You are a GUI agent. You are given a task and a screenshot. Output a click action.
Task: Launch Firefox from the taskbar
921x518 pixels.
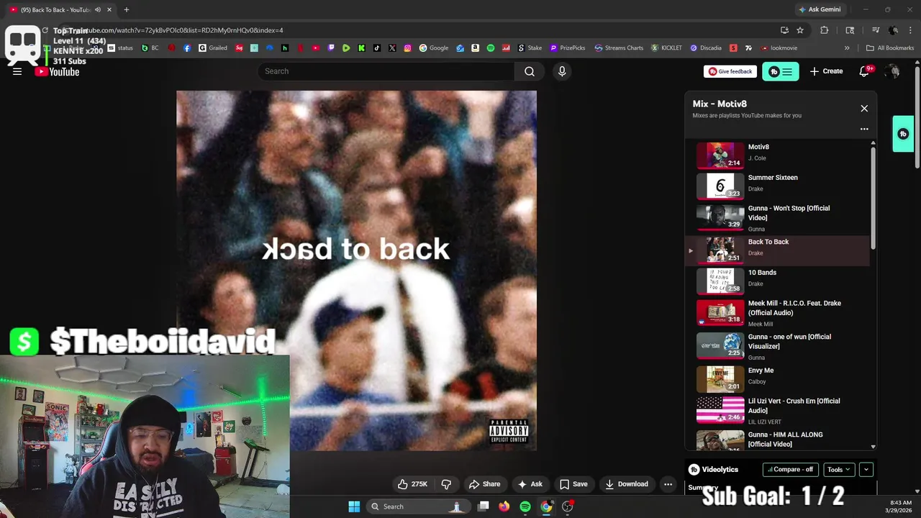[504, 506]
